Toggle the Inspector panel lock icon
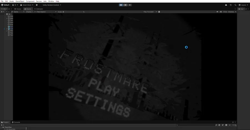Screen dimensions: 250x130 tap(246, 9)
